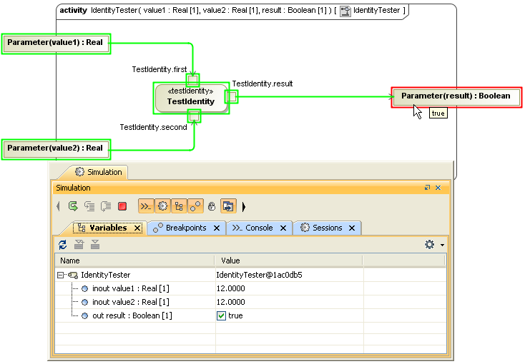This screenshot has height=364, width=525.
Task: Click the IdentityTester diagram icon in header
Action: (x=345, y=11)
